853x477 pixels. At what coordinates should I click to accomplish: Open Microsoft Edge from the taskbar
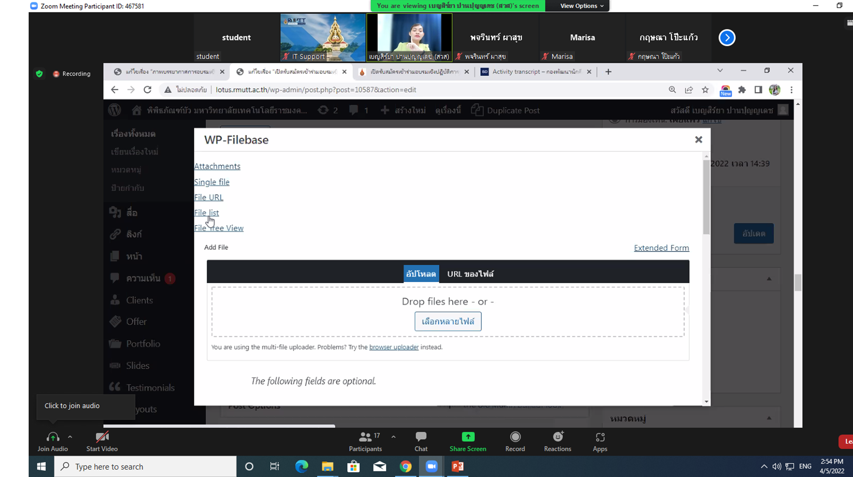pyautogui.click(x=301, y=466)
